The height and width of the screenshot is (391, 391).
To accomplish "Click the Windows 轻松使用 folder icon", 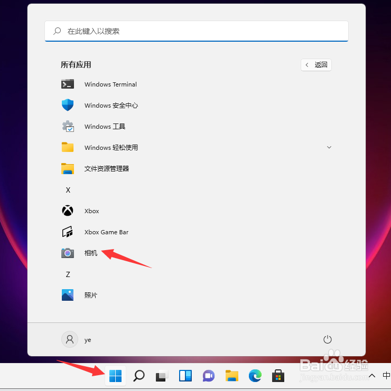I will (68, 147).
